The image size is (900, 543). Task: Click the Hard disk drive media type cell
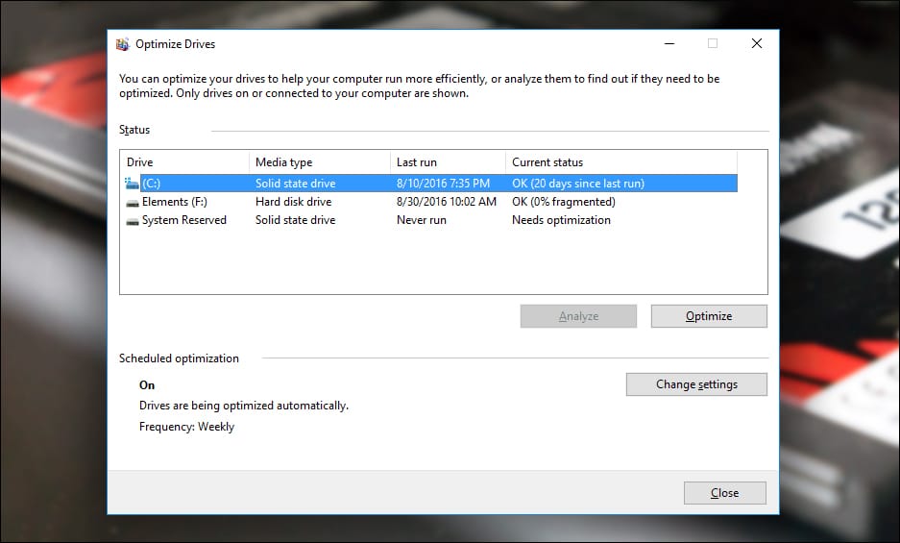(293, 202)
